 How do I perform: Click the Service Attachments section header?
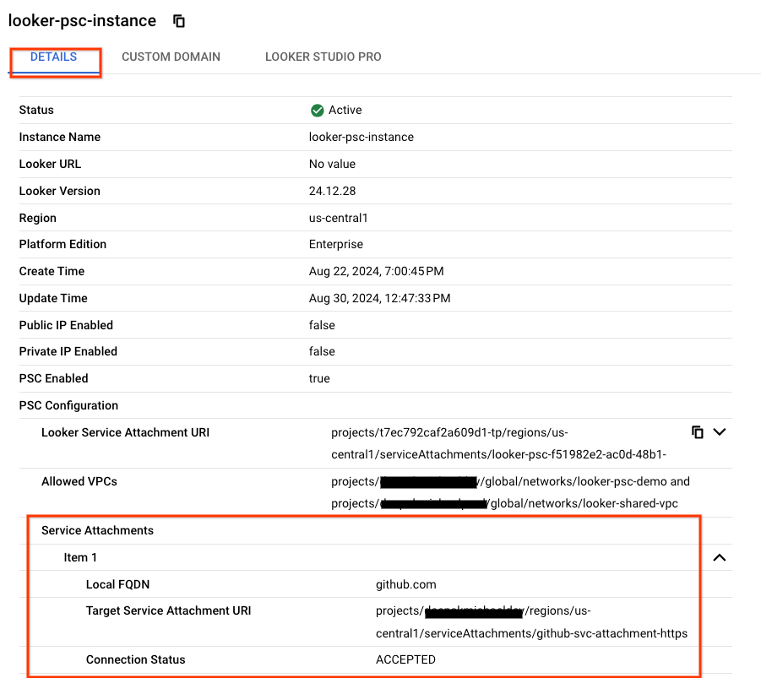97,530
